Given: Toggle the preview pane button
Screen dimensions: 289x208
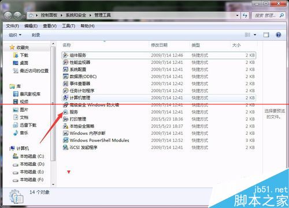Looking at the screenshot, I should [x=266, y=35].
